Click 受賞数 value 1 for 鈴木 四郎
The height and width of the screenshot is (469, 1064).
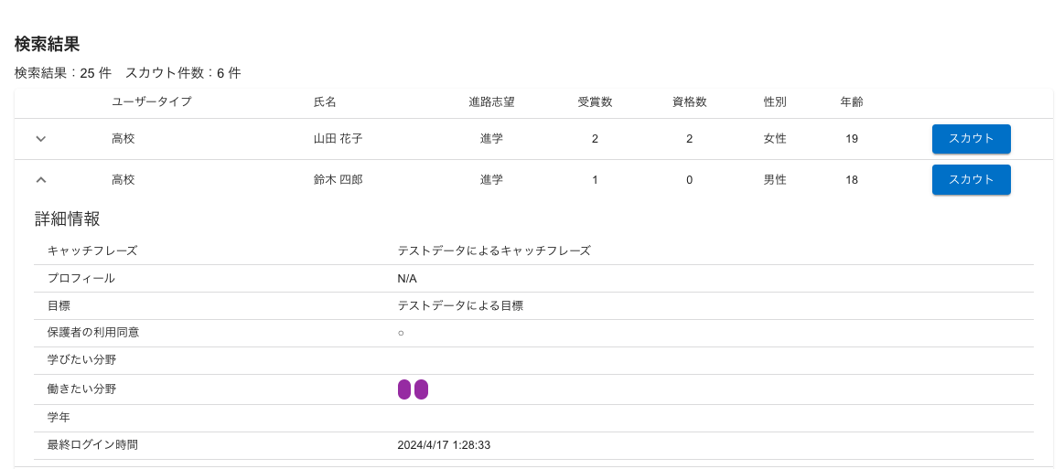pos(595,179)
